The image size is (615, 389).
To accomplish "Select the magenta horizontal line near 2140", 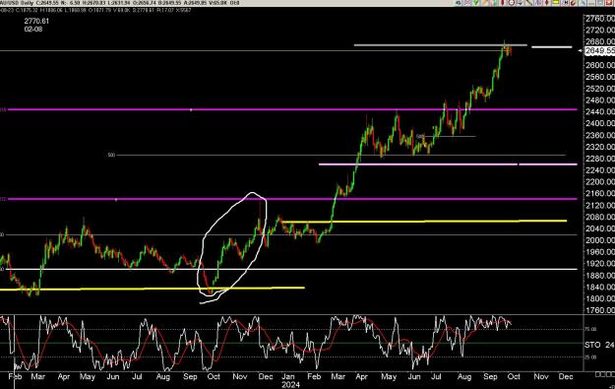I will (292, 199).
